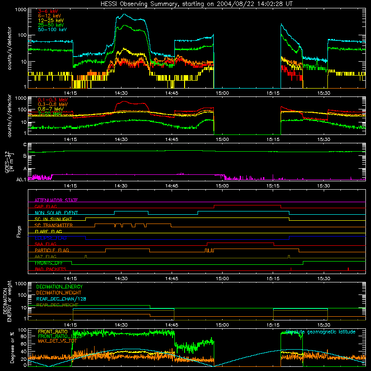Select the SAA_FLAG label
The width and height of the screenshot is (371, 371).
coord(45,244)
